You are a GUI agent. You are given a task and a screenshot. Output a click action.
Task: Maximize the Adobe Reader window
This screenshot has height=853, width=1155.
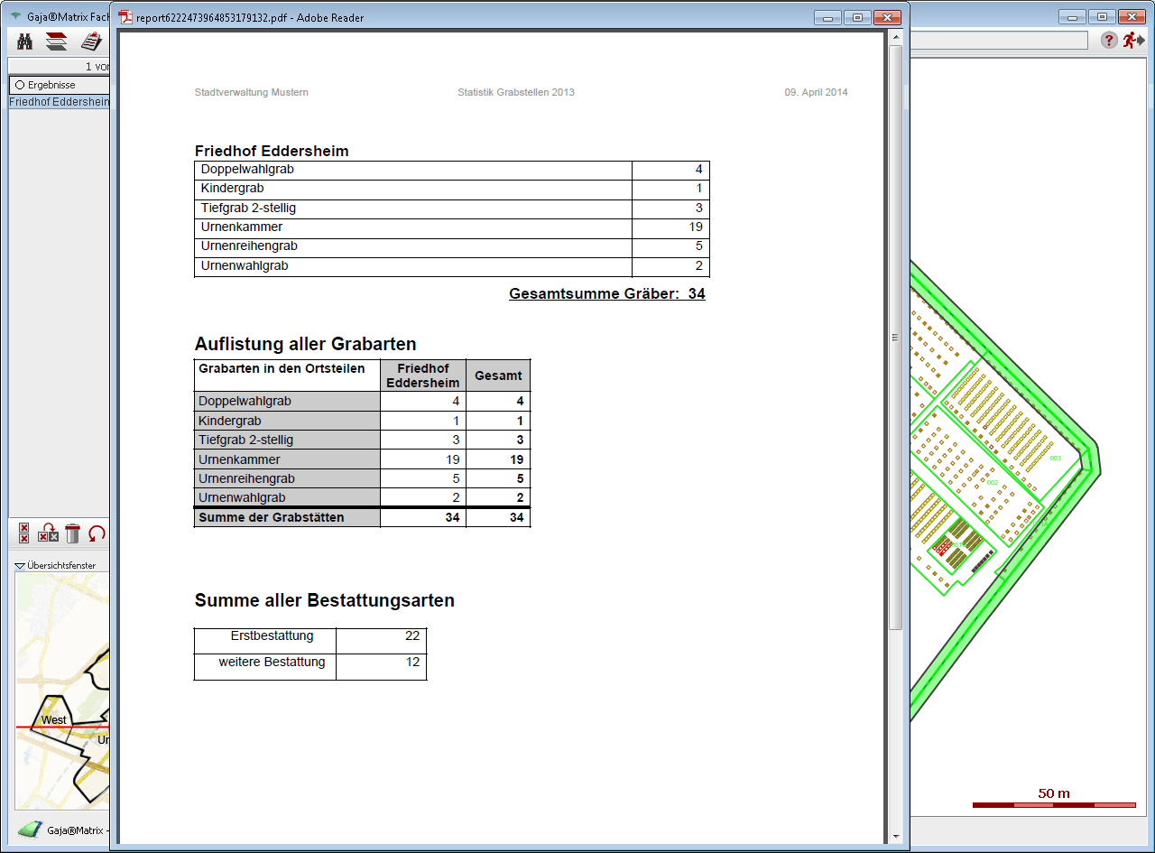coord(856,17)
